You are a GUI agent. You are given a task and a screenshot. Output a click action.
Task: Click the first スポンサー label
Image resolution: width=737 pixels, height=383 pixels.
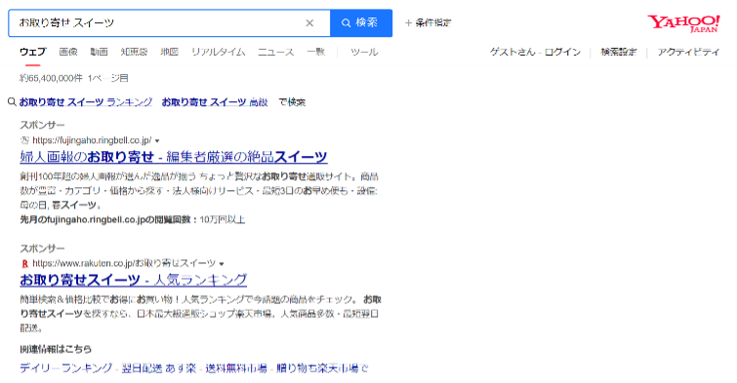point(42,125)
